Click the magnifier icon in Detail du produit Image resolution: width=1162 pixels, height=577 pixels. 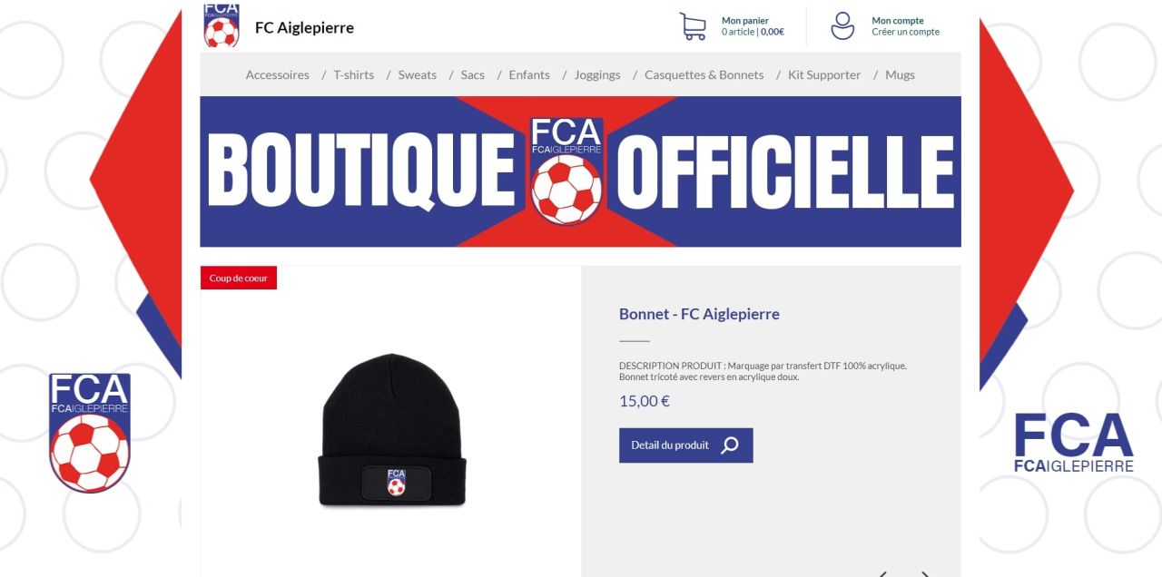[730, 445]
